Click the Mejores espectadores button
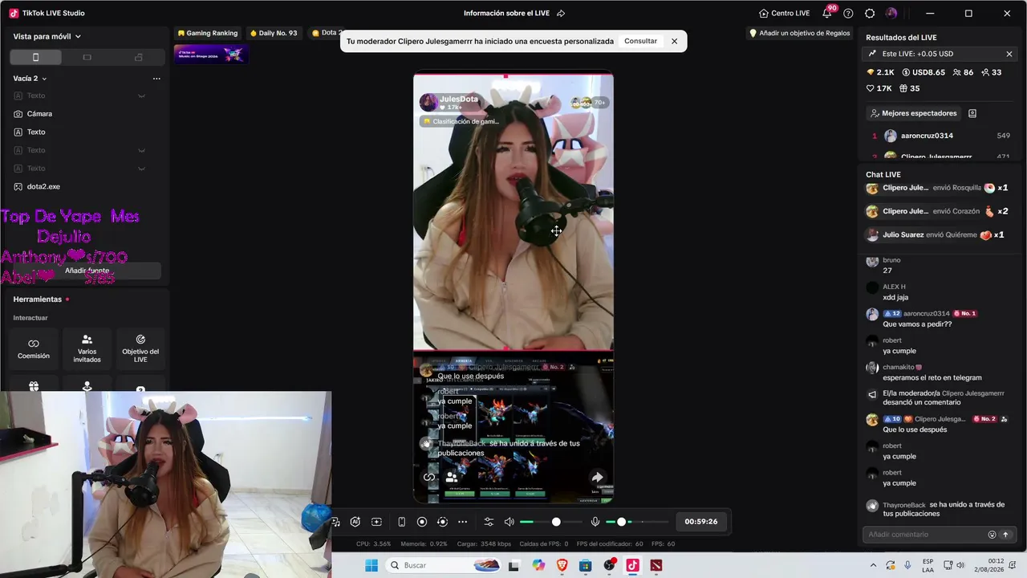Image resolution: width=1027 pixels, height=578 pixels. (x=913, y=113)
